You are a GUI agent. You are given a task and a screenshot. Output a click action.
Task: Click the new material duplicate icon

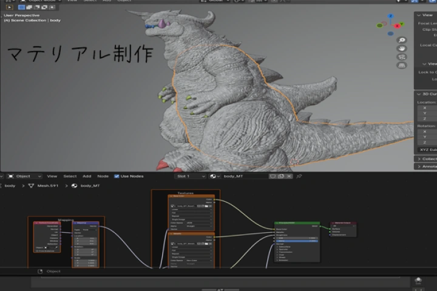tap(281, 176)
